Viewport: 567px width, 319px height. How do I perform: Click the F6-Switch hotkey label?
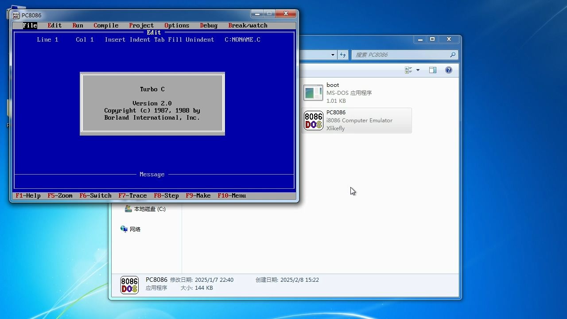click(96, 196)
